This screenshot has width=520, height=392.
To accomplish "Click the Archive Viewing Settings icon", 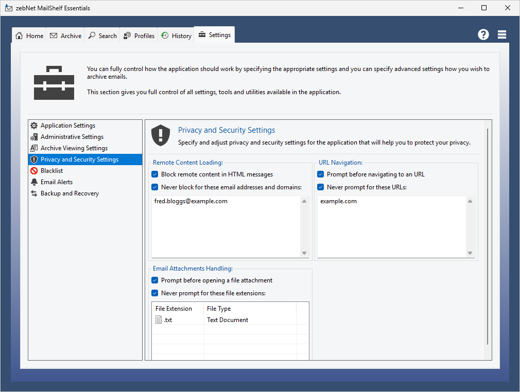I will pos(34,148).
